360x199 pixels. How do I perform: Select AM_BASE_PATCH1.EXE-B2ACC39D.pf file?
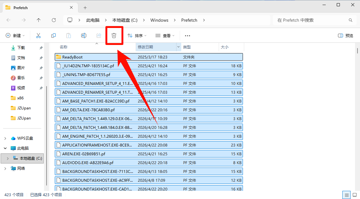pyautogui.click(x=149, y=101)
